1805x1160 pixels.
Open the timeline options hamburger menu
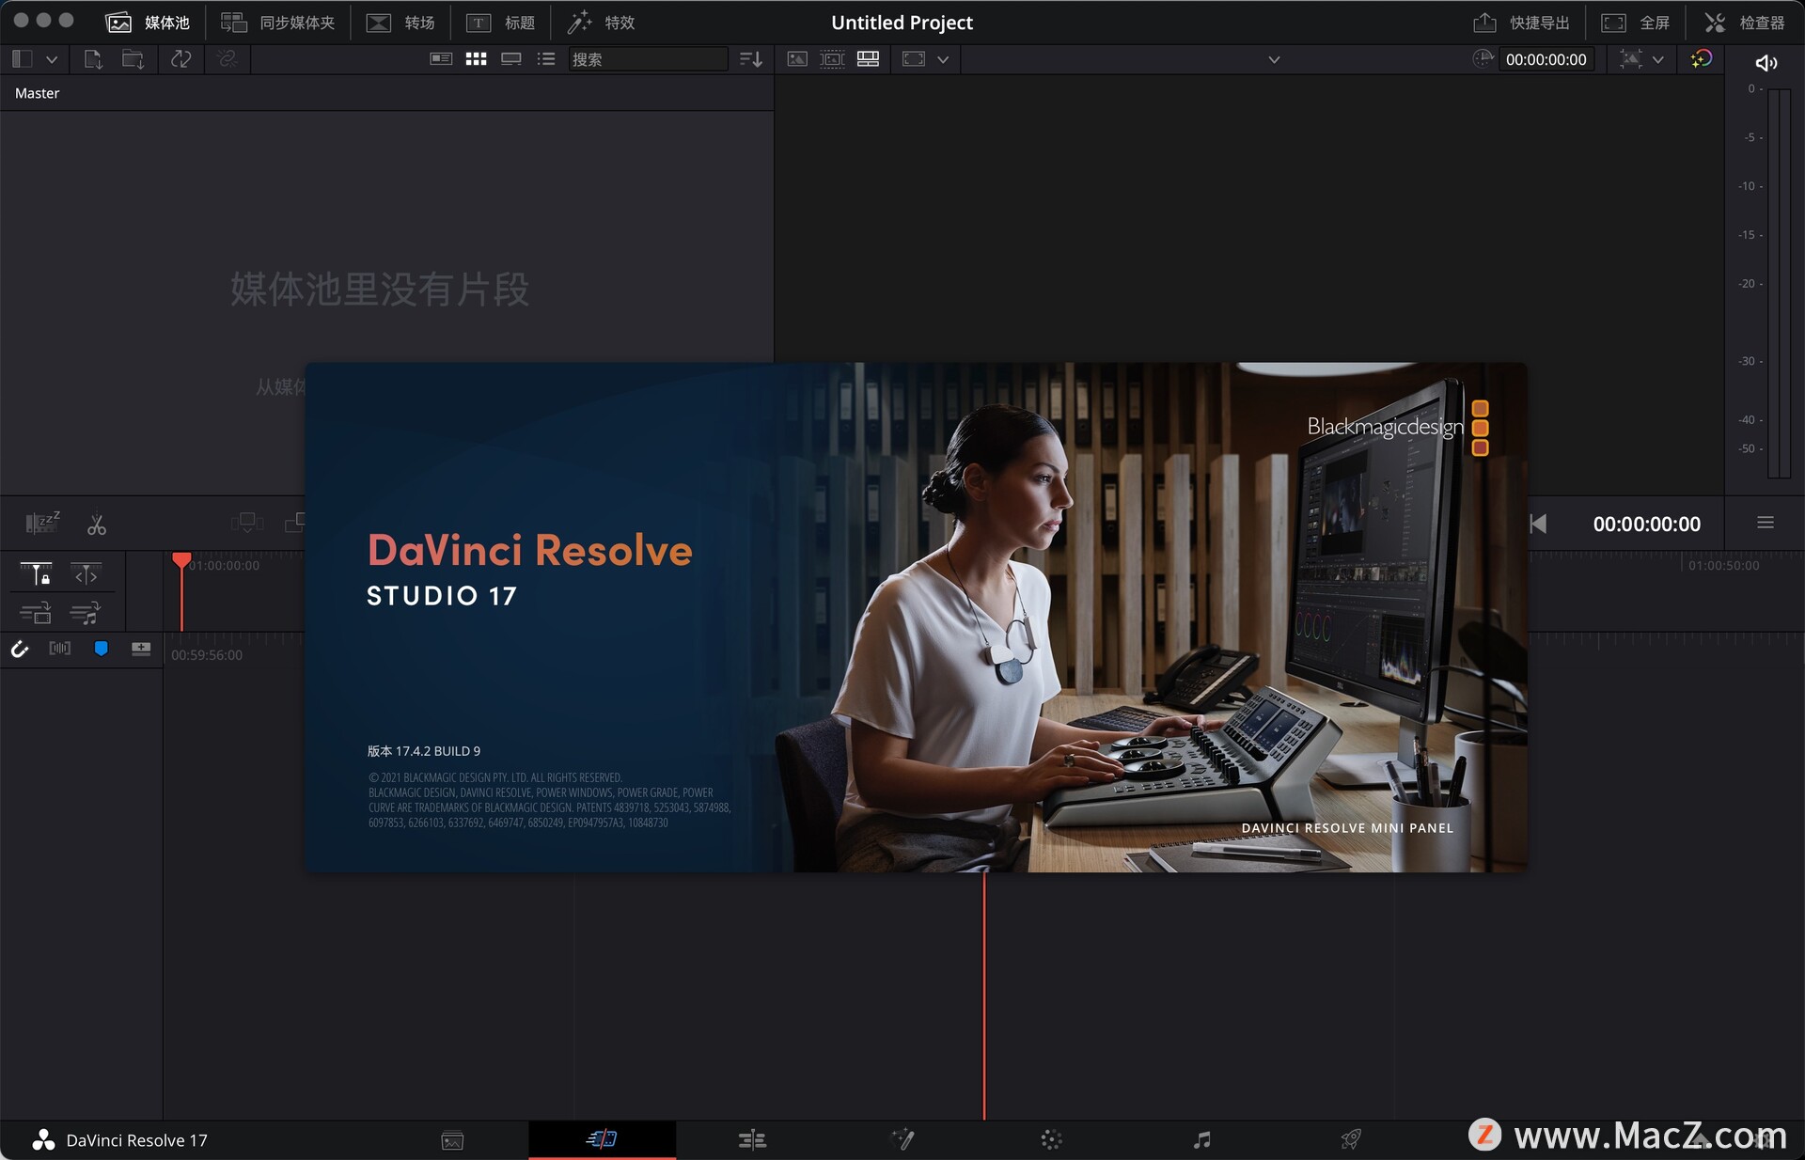tap(1765, 523)
